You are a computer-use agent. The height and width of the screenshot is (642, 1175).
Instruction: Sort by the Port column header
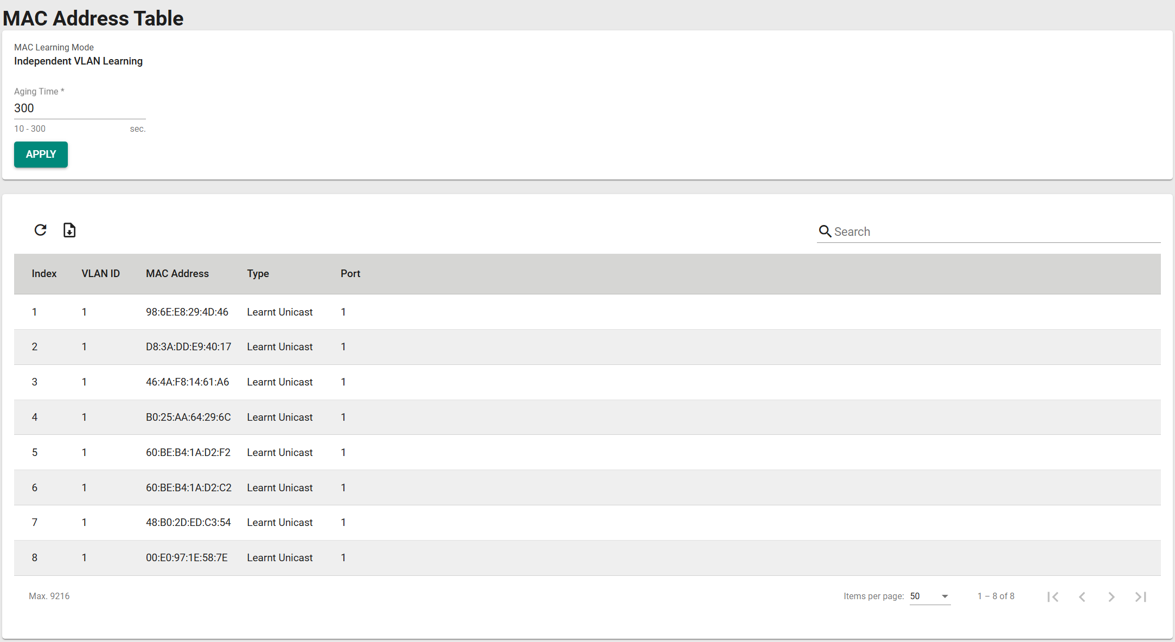(x=350, y=274)
